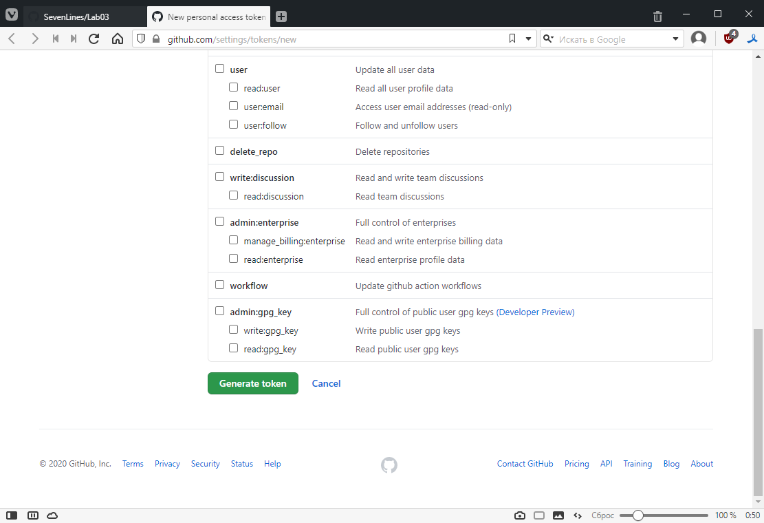The height and width of the screenshot is (523, 764).
Task: Click the GitHub logo in footer
Action: tap(389, 465)
